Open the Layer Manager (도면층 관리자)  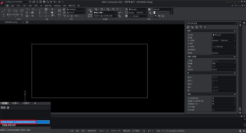(x=90, y=13)
